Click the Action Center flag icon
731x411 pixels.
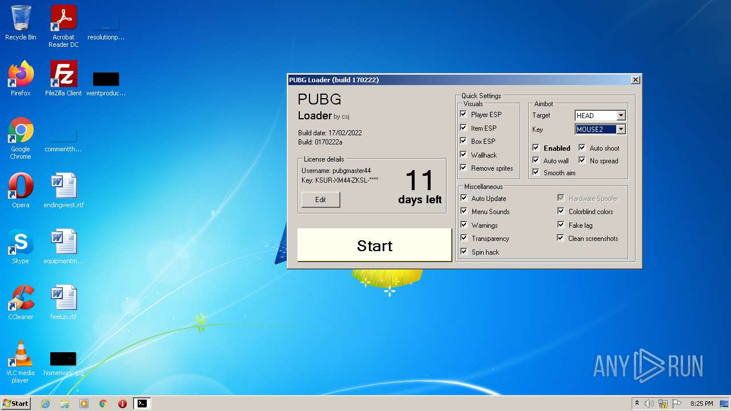coord(676,404)
